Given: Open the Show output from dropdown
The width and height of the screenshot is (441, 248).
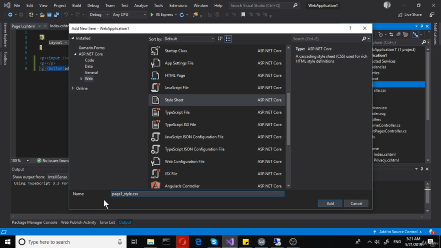Looking at the screenshot, I should pos(58,177).
